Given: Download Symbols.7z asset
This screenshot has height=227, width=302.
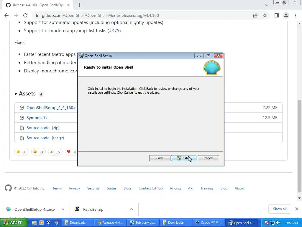Looking at the screenshot, I should 37,118.
